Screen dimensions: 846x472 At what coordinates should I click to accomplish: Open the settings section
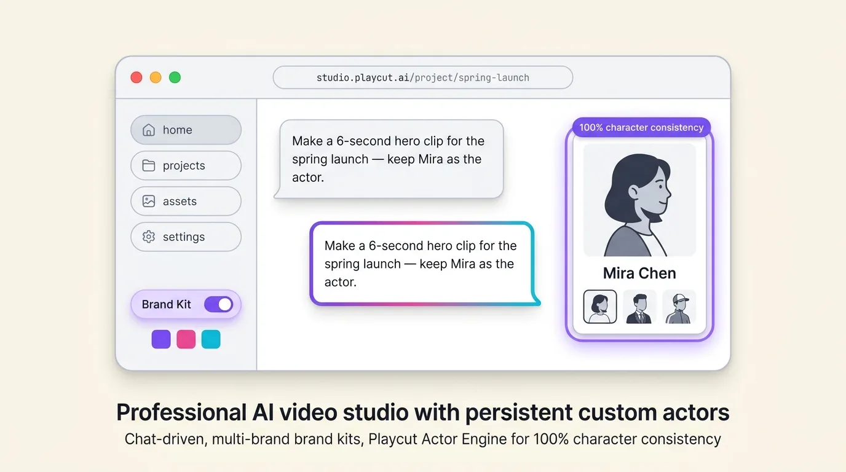(186, 237)
